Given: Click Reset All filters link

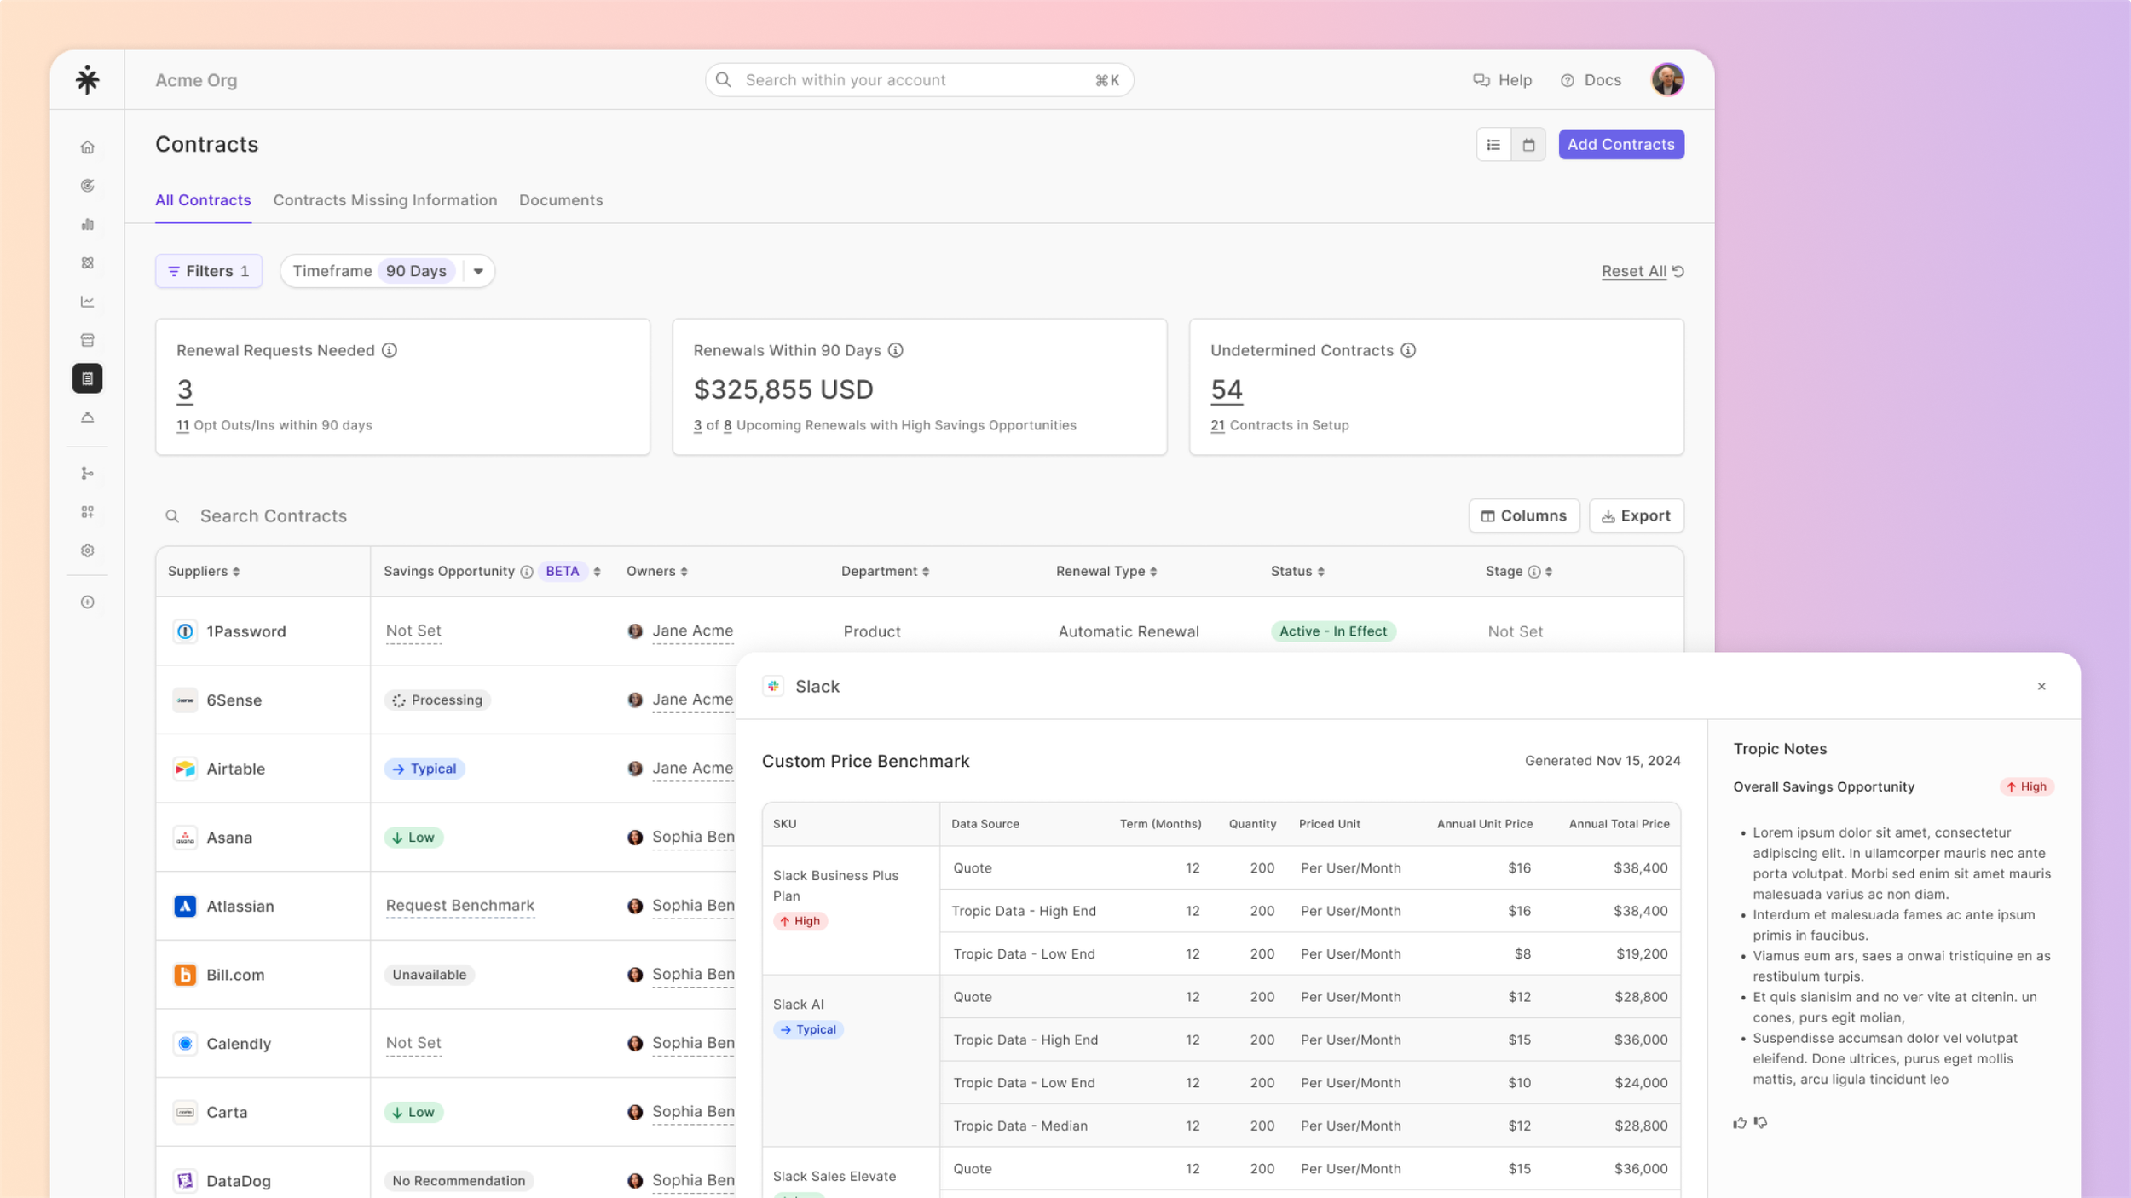Looking at the screenshot, I should (1642, 271).
